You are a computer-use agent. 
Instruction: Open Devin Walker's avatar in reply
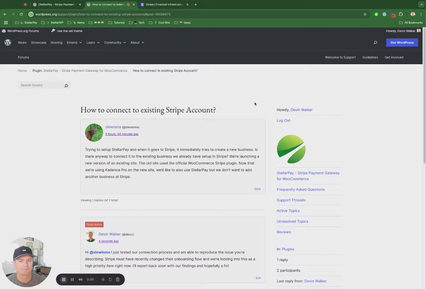pyautogui.click(x=91, y=236)
